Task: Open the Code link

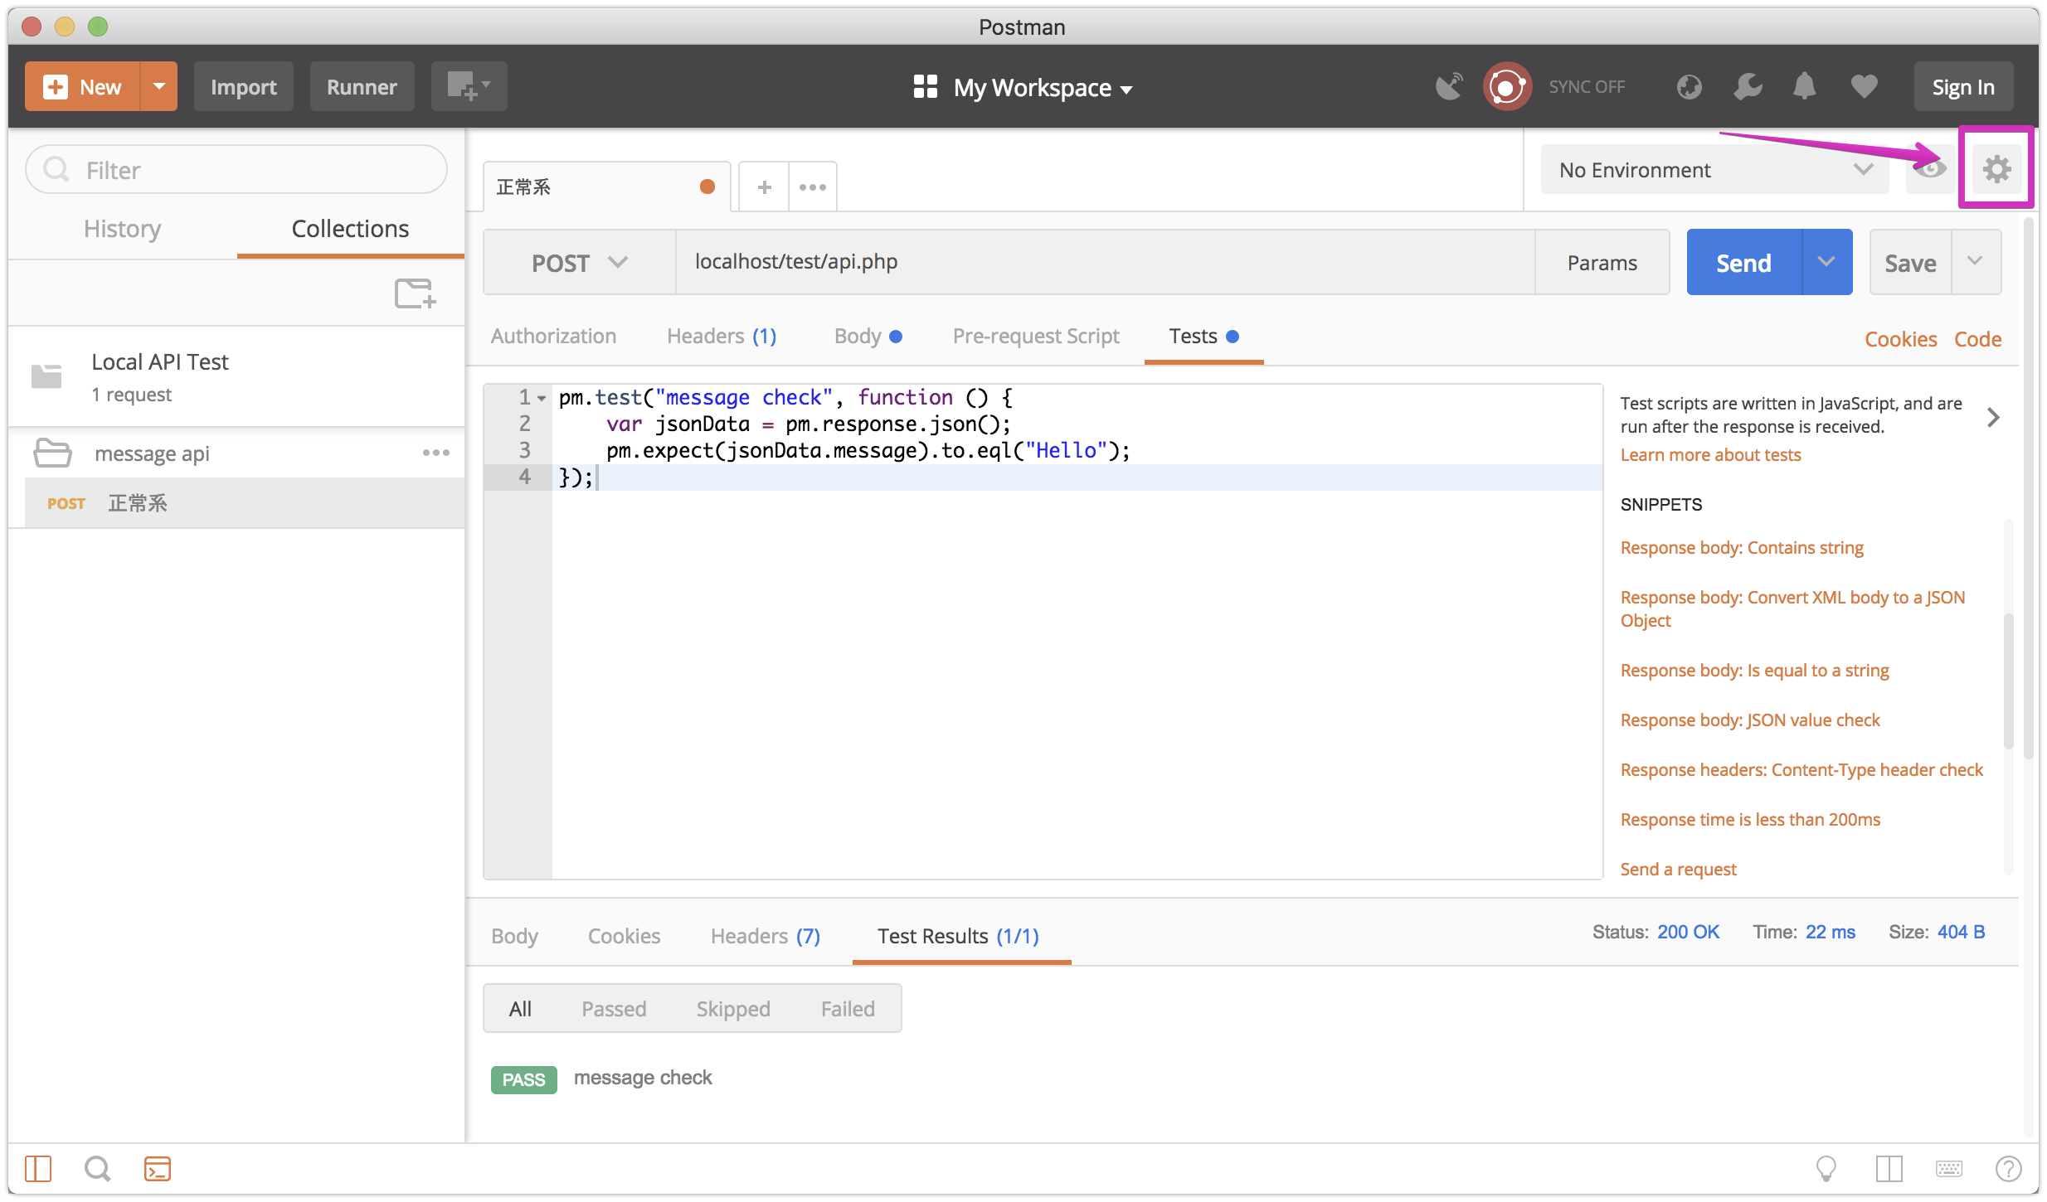Action: tap(1977, 338)
